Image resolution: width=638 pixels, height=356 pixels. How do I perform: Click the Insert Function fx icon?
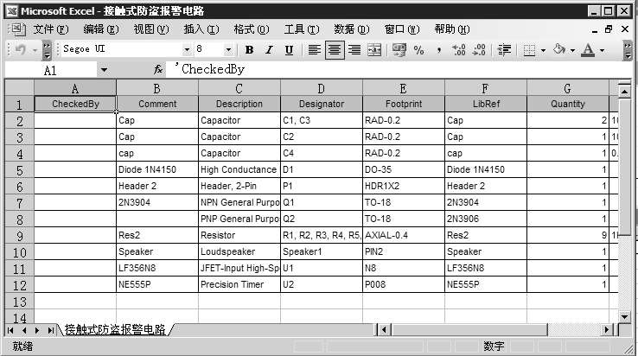158,70
